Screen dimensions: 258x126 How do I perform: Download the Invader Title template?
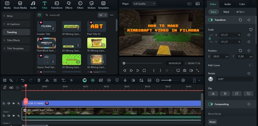[x=53, y=29]
